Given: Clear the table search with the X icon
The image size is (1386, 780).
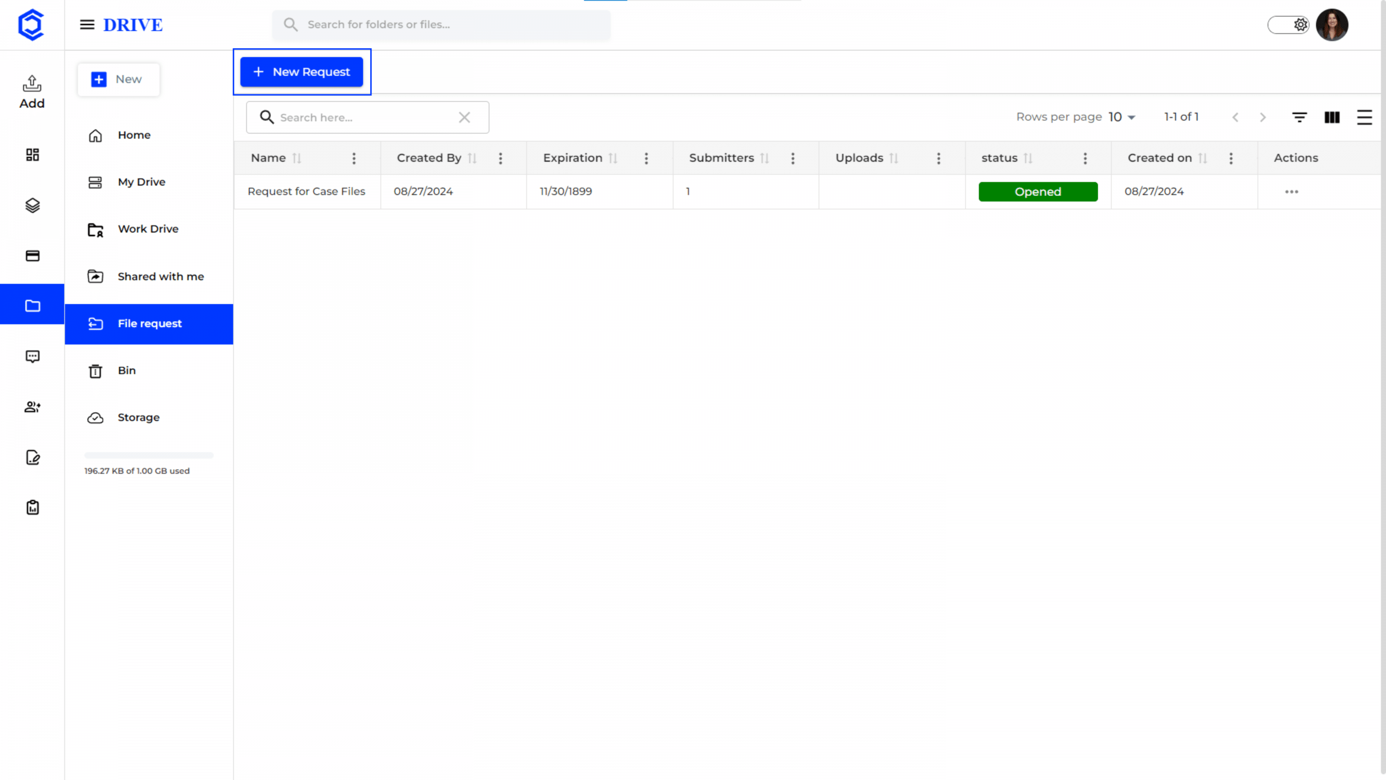Looking at the screenshot, I should tap(464, 117).
